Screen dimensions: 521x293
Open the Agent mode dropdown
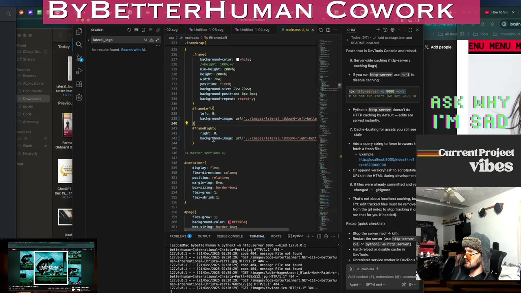click(355, 284)
